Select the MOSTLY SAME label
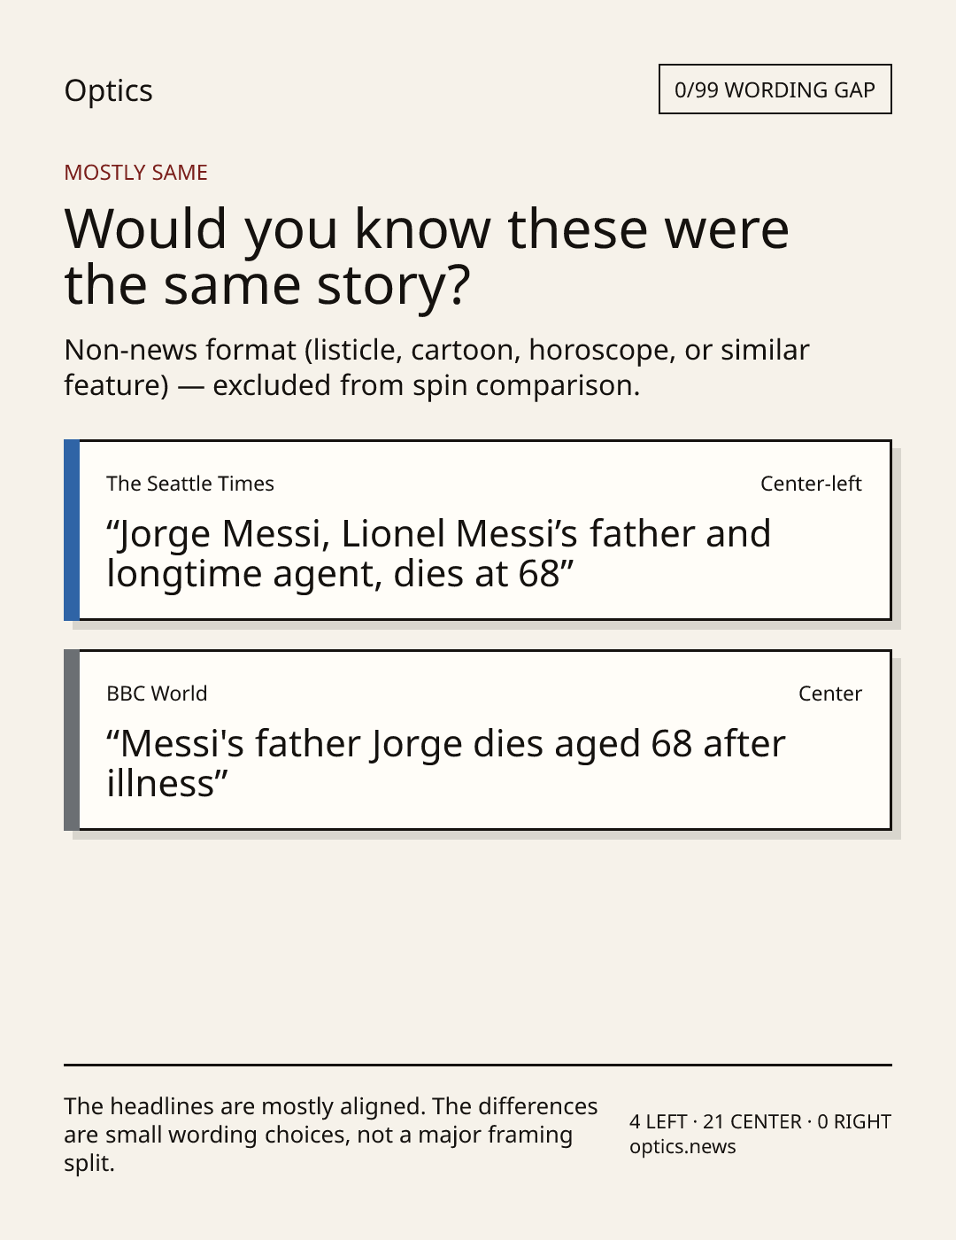 pos(135,173)
